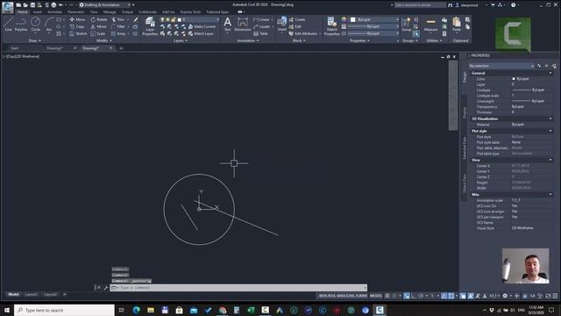
Task: Add new drawing tab with plus button
Action: pos(121,48)
